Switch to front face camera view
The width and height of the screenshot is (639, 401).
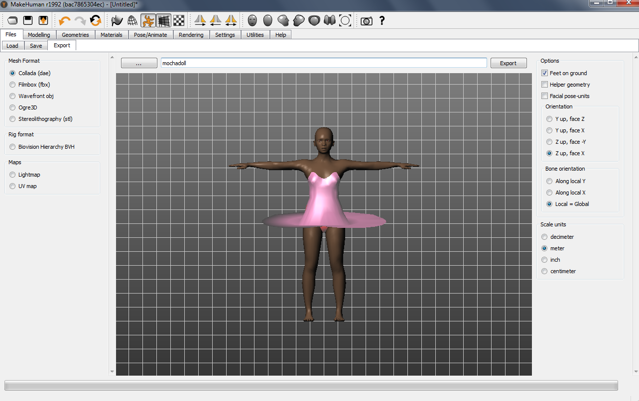click(253, 20)
